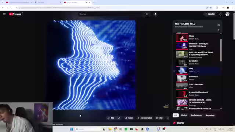This screenshot has width=235, height=132.
Task: Start voice search with microphone icon
Action: [155, 14]
